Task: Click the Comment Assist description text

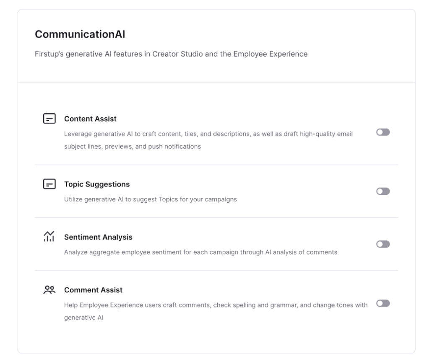Action: click(x=216, y=311)
